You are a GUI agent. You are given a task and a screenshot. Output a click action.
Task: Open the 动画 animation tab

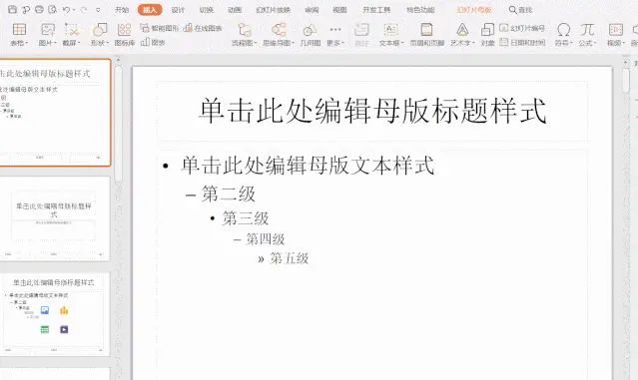point(235,10)
